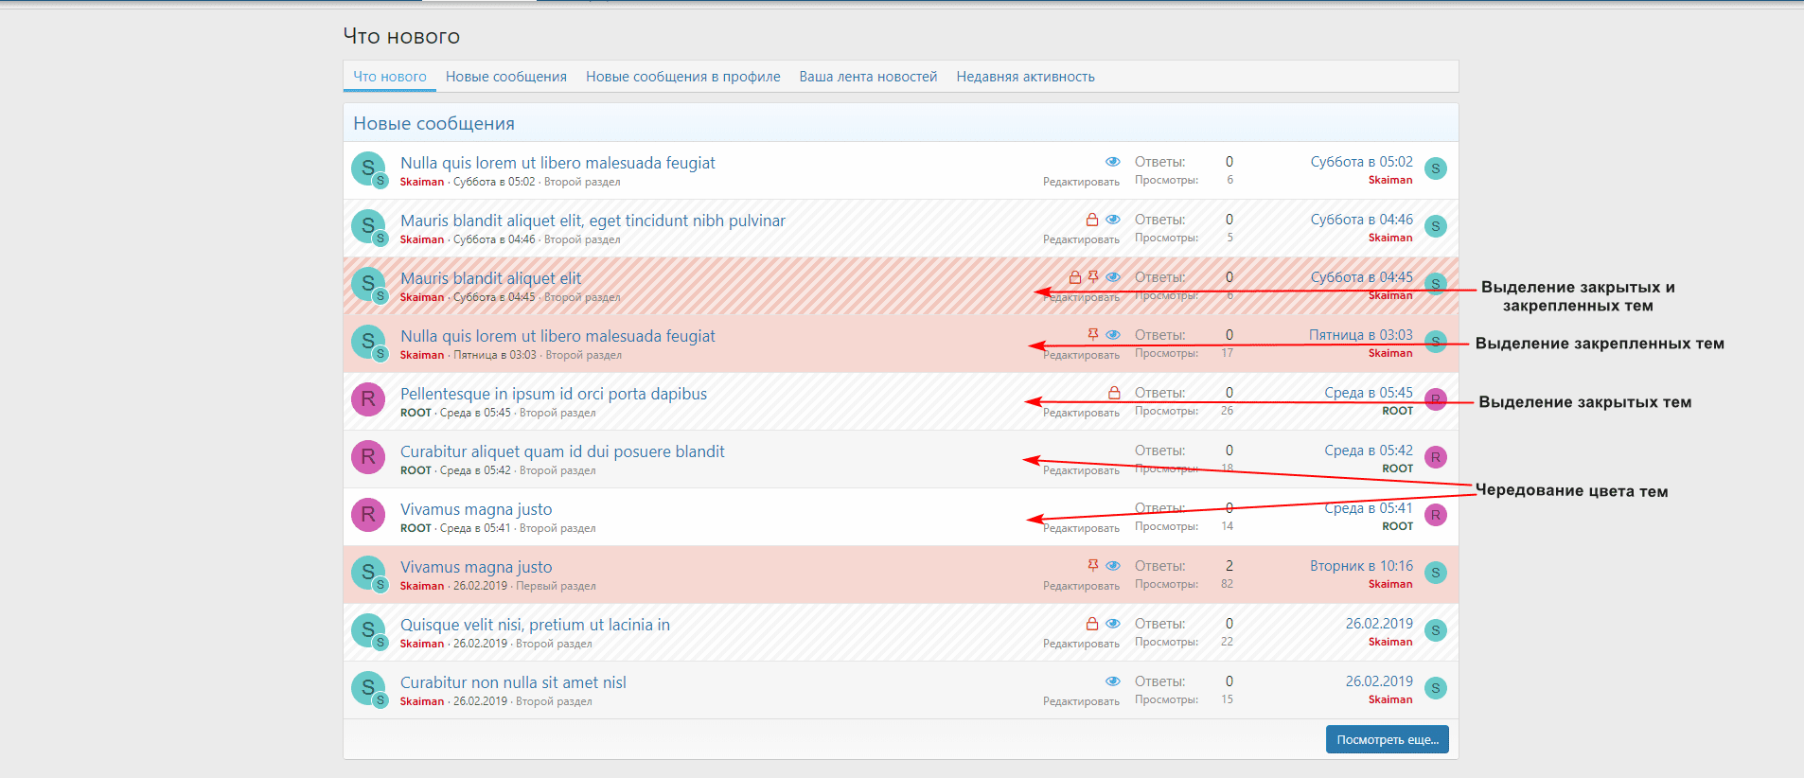Select 'Недавняя активность' tab
Screen dimensions: 1804x778
pyautogui.click(x=1025, y=77)
